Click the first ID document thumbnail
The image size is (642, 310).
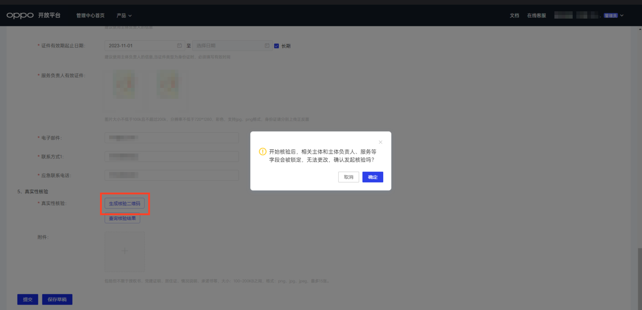pos(124,85)
